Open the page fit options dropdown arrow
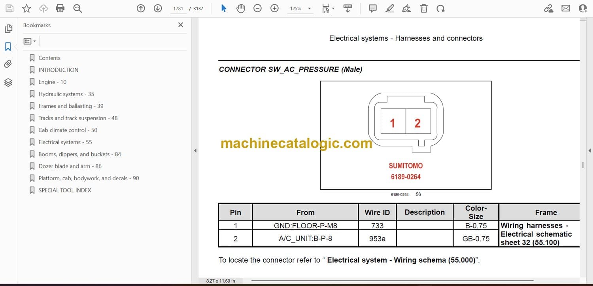Screen dimensions: 593x286 pyautogui.click(x=333, y=8)
